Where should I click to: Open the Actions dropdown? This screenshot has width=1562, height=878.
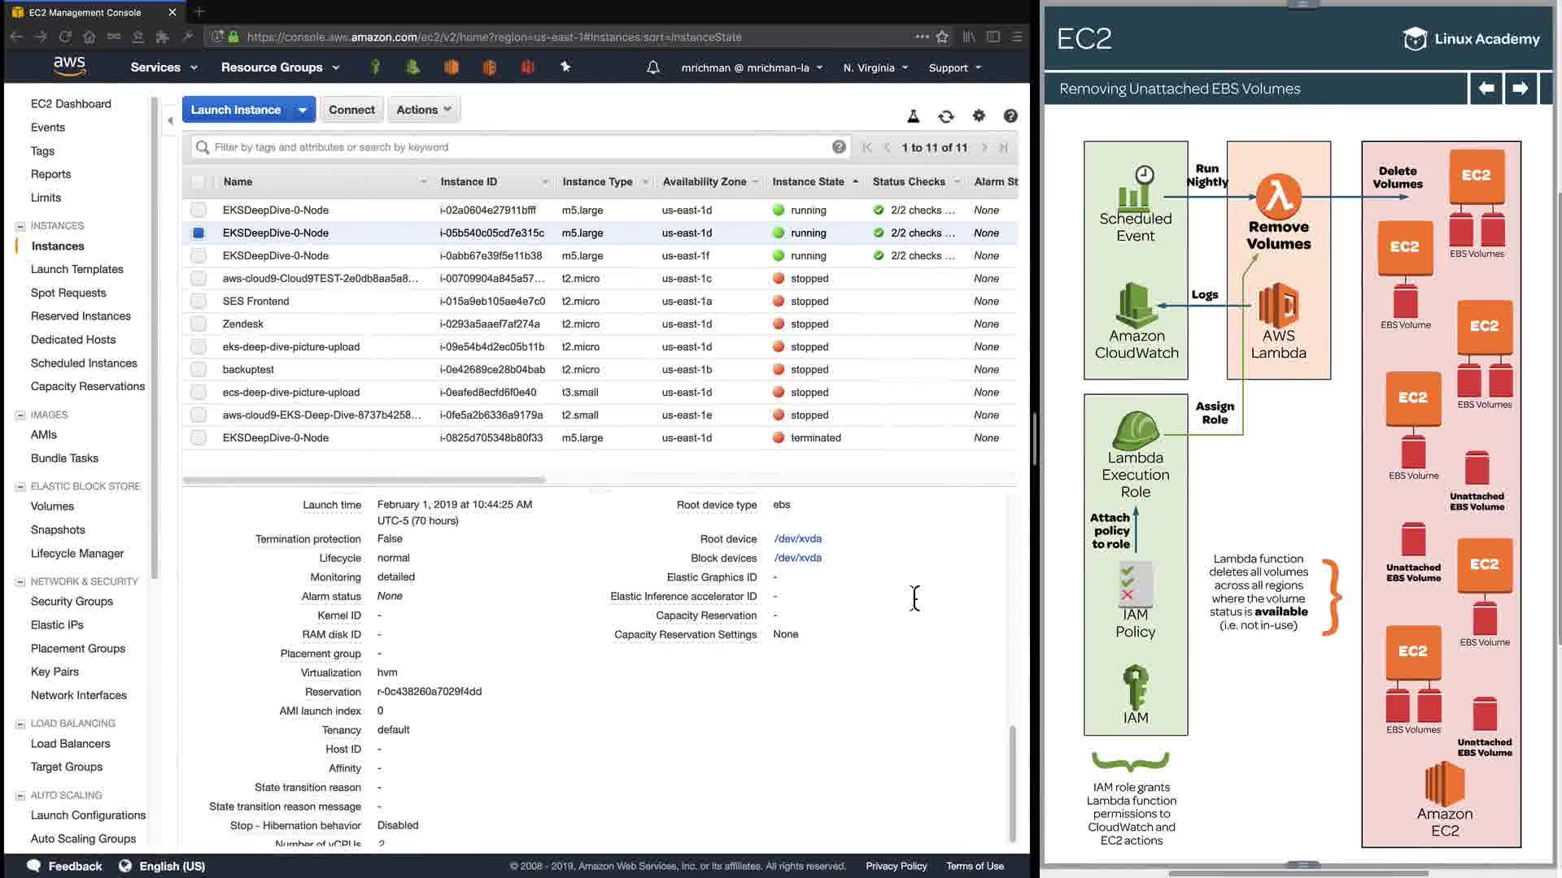pyautogui.click(x=424, y=110)
